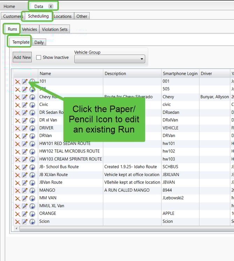Go to the Locations tab
234x261 pixels.
pos(63,16)
